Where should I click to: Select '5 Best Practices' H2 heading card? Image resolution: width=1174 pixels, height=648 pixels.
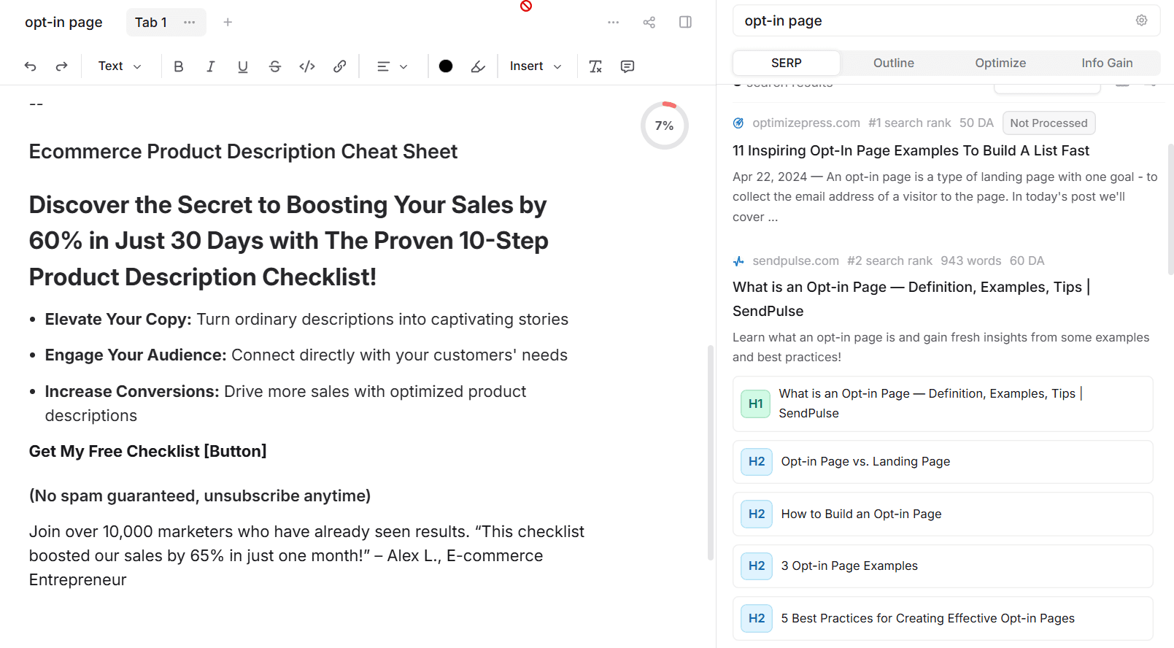coord(943,619)
